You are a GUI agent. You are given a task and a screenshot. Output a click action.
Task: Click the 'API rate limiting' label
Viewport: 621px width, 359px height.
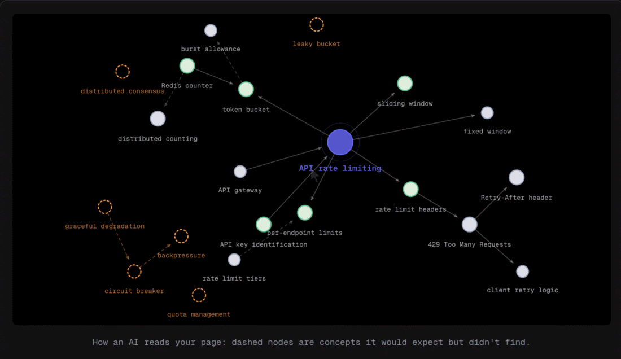[x=340, y=168]
